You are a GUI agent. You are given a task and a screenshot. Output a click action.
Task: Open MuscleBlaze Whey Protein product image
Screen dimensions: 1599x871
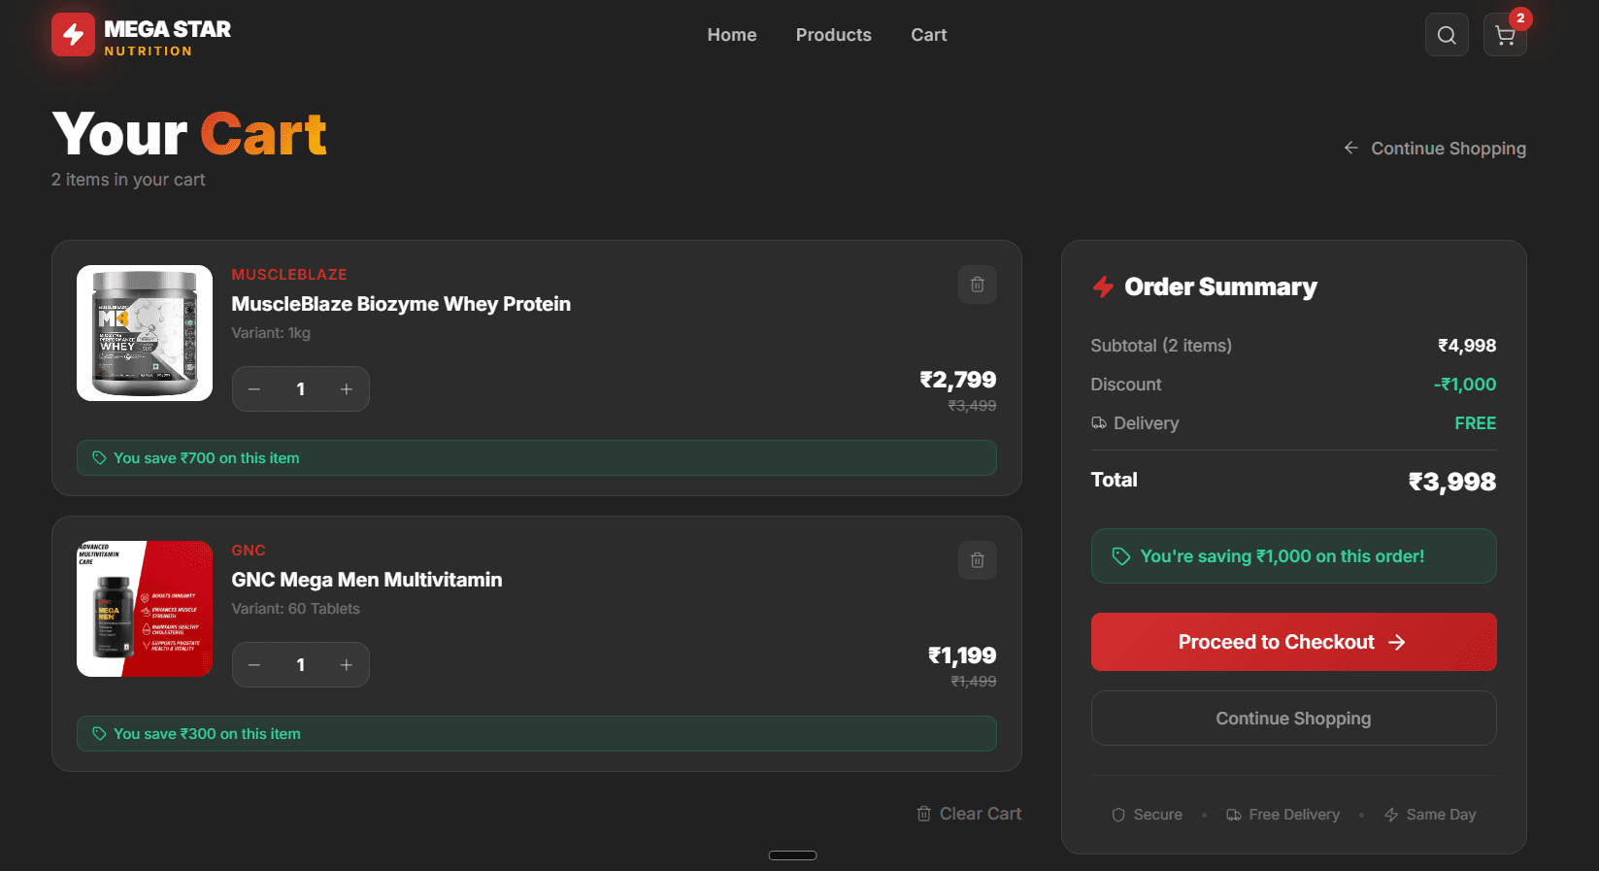(145, 333)
